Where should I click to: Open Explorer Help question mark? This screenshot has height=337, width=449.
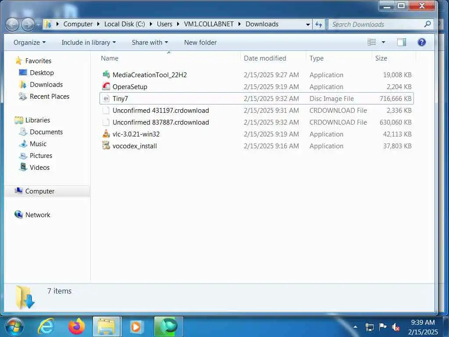coord(421,43)
